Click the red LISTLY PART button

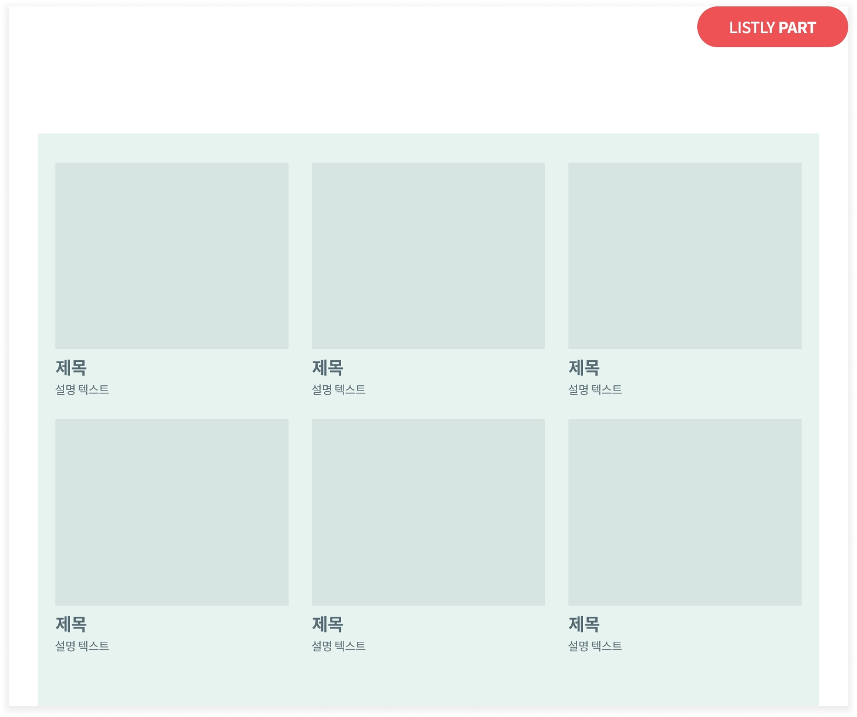pos(772,27)
